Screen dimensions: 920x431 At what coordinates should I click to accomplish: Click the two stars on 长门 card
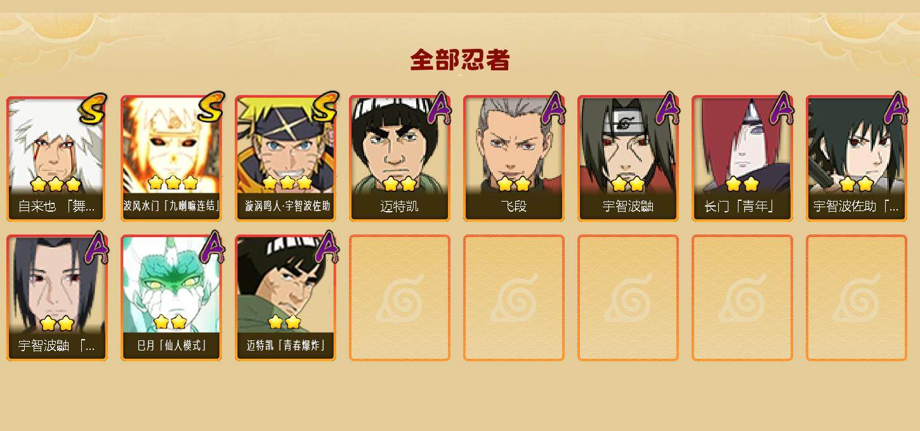pos(742,184)
